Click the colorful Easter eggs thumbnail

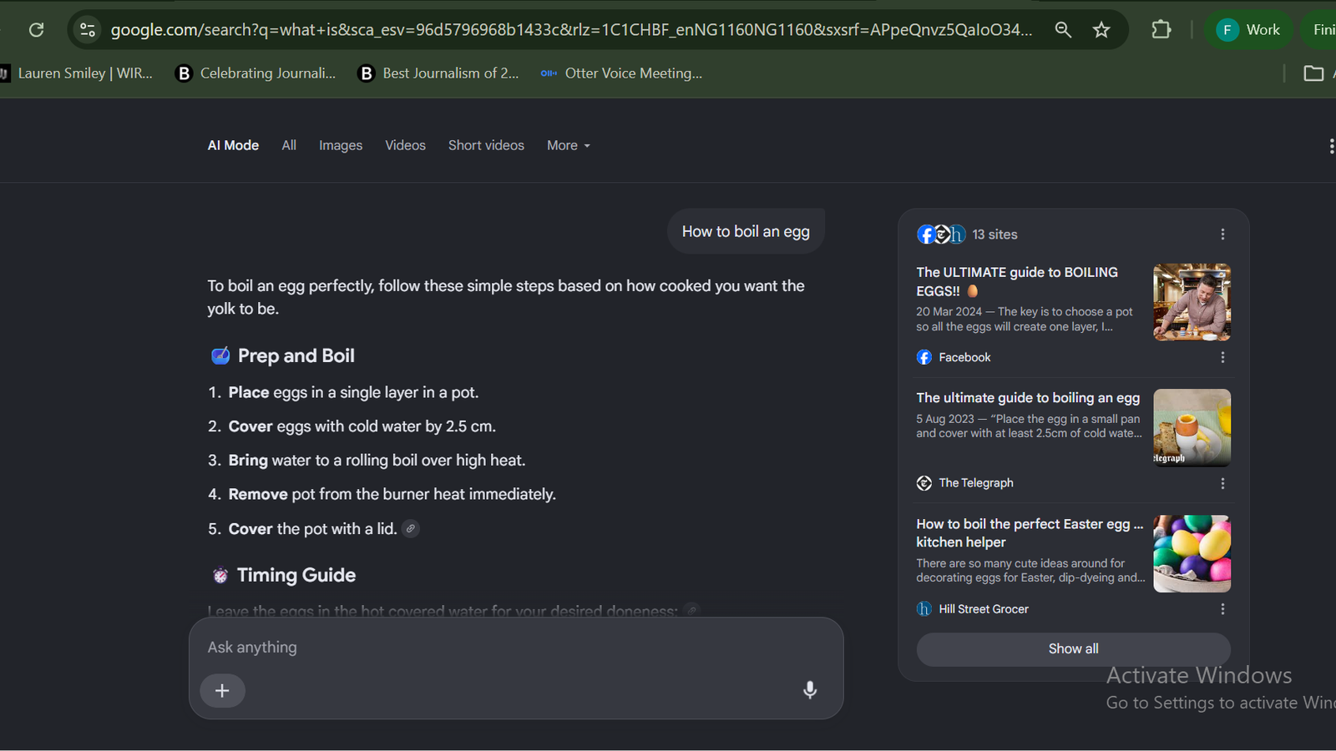click(1192, 554)
